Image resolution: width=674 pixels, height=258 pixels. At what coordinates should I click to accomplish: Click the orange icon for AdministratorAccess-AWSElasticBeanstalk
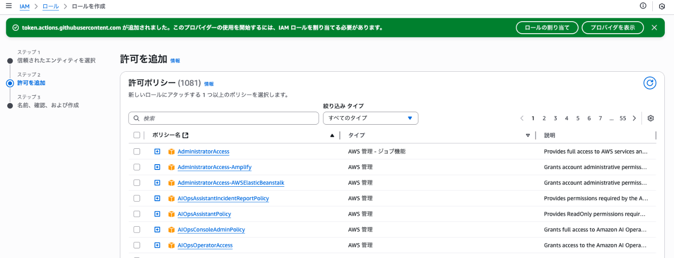click(171, 183)
